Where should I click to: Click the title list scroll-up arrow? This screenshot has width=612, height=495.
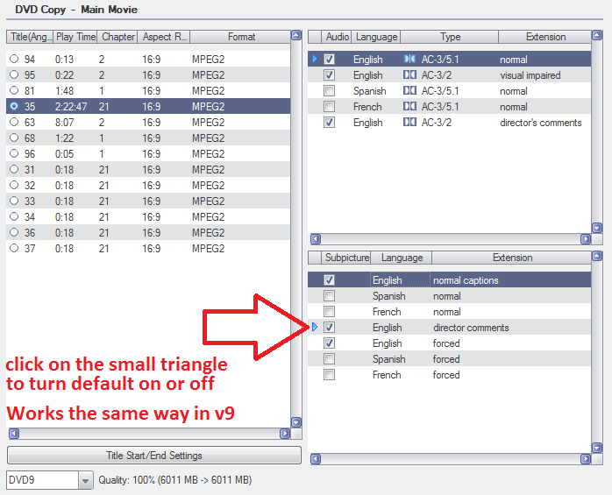pyautogui.click(x=296, y=36)
